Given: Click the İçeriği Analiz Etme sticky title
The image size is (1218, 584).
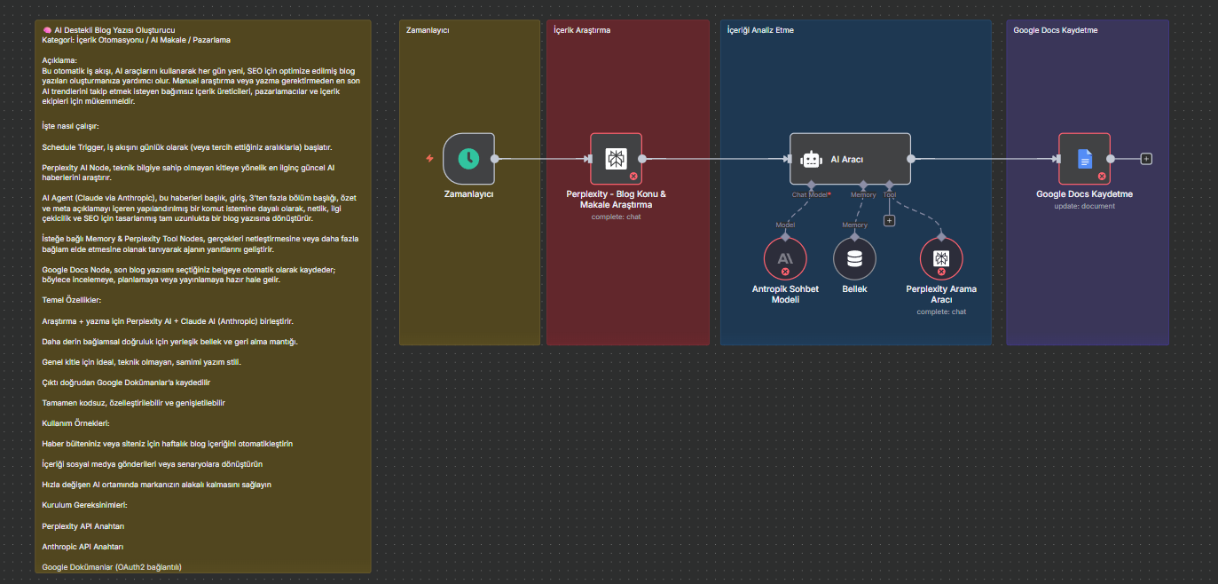Looking at the screenshot, I should point(760,30).
